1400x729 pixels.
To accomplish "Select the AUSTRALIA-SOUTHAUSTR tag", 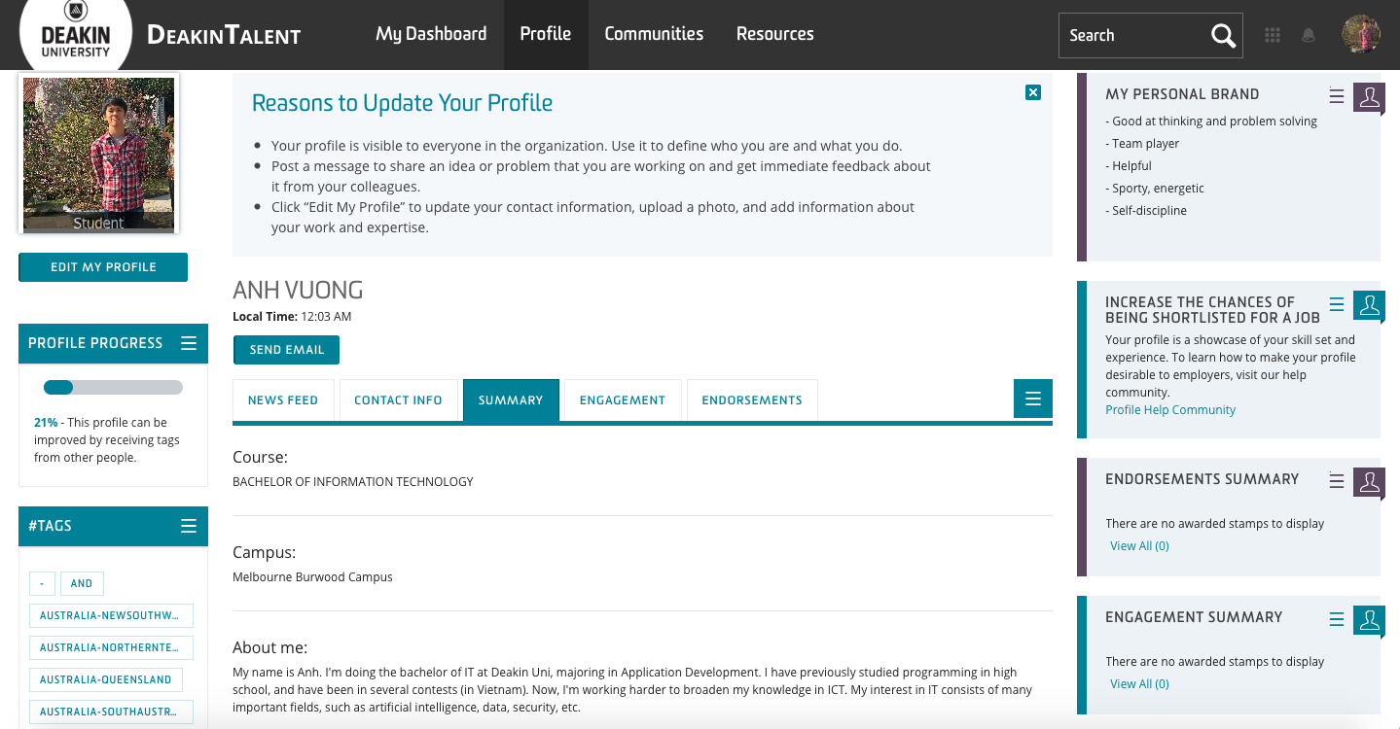I will point(111,712).
